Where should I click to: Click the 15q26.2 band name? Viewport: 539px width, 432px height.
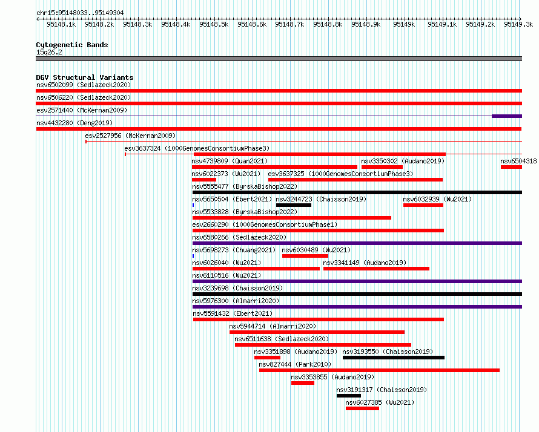[49, 52]
